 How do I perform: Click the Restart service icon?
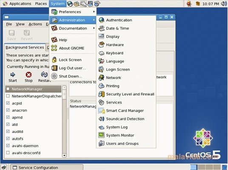pos(44,75)
